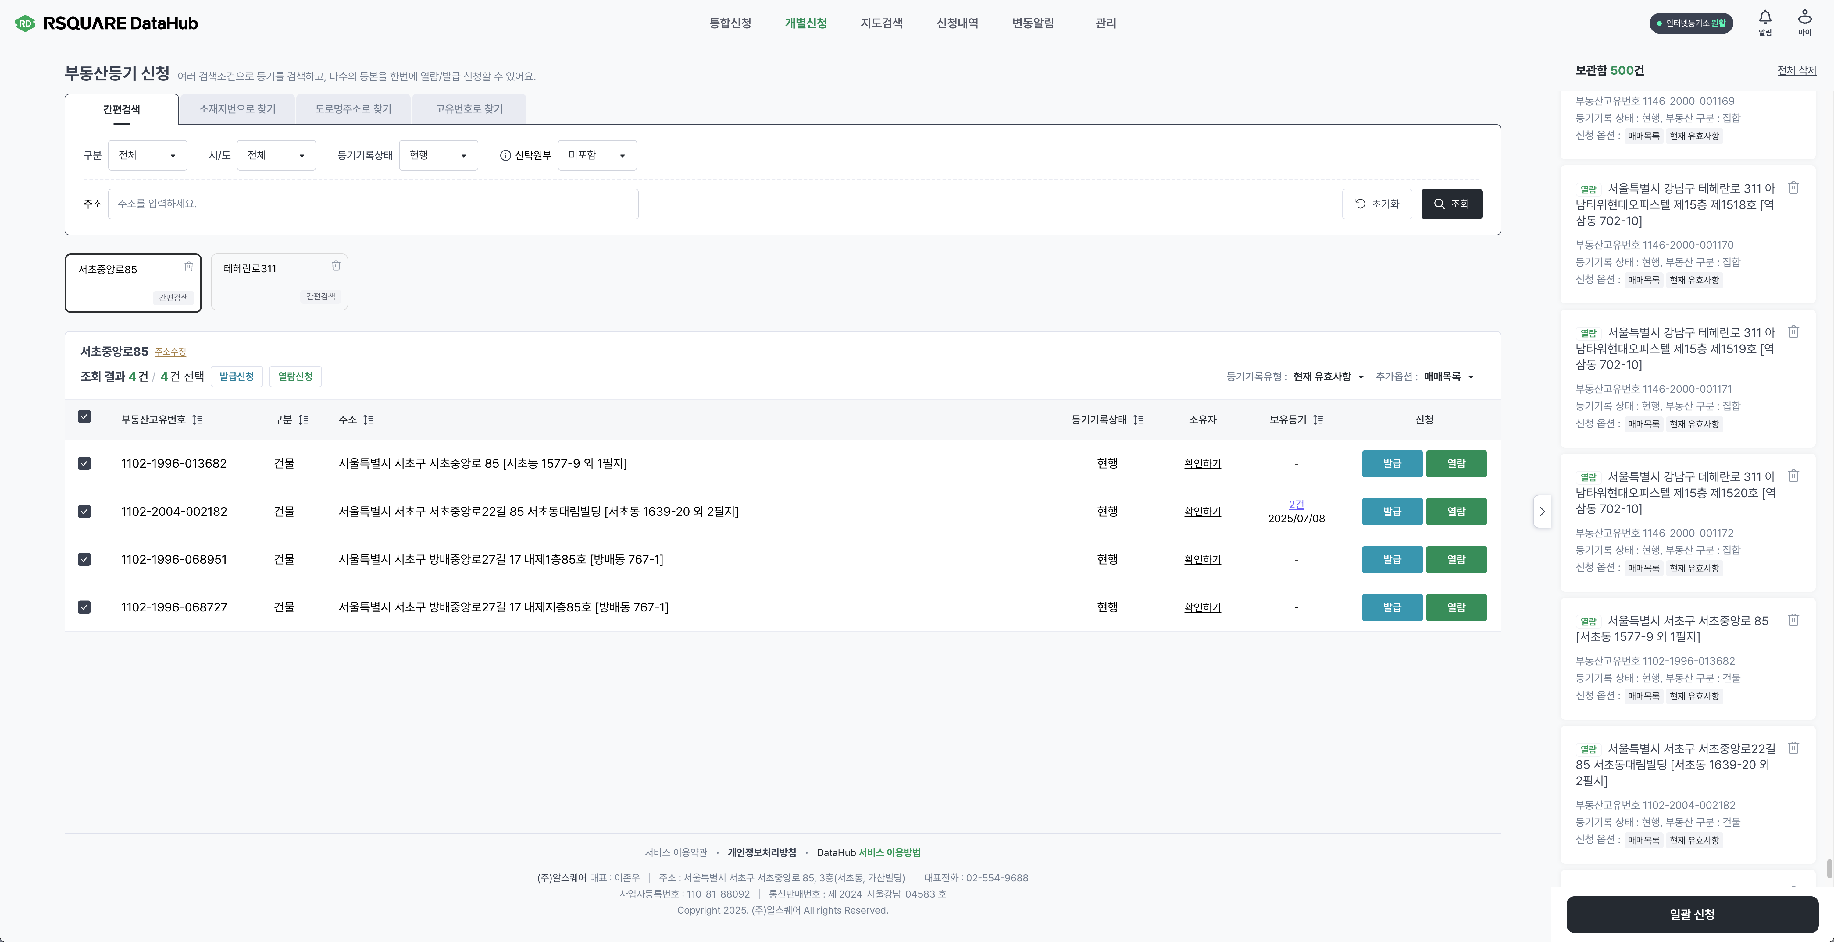Image resolution: width=1834 pixels, height=942 pixels.
Task: Click the 주소 input field
Action: coord(373,204)
